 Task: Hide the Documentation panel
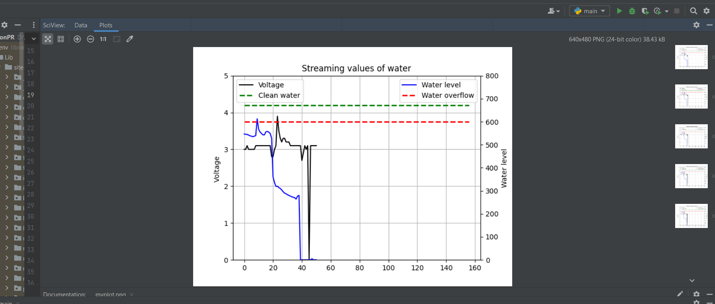coord(709,294)
